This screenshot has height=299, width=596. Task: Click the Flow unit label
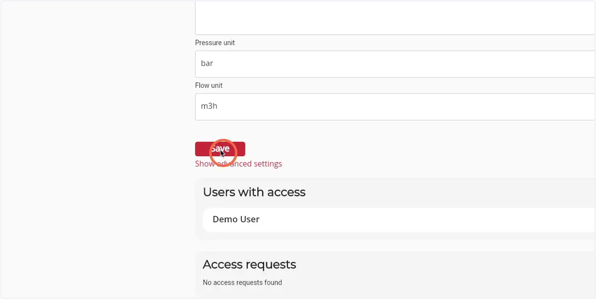coord(209,86)
